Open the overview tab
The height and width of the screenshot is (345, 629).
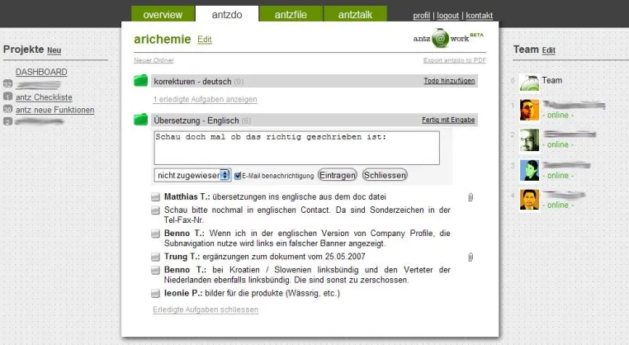(x=163, y=14)
